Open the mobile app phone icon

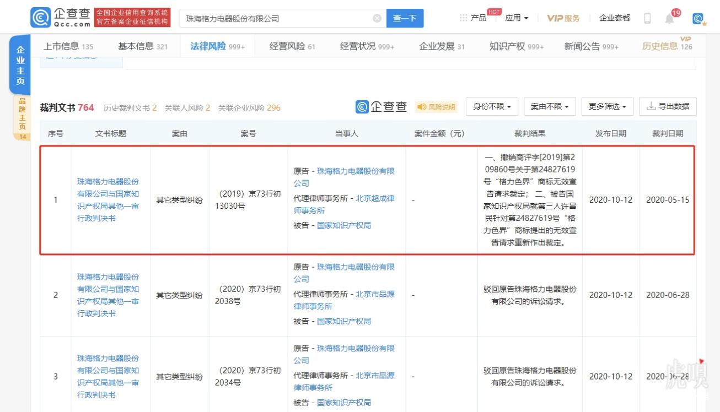pos(647,18)
